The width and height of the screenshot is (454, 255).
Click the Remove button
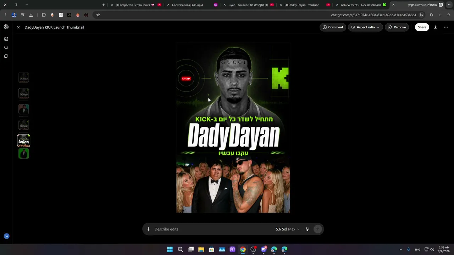(397, 27)
